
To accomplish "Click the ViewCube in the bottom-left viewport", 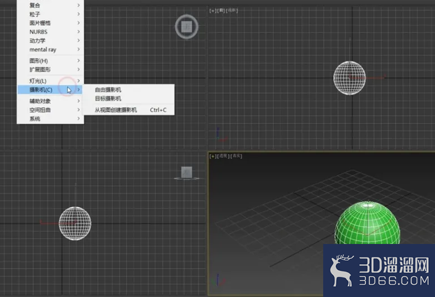I will tap(187, 173).
